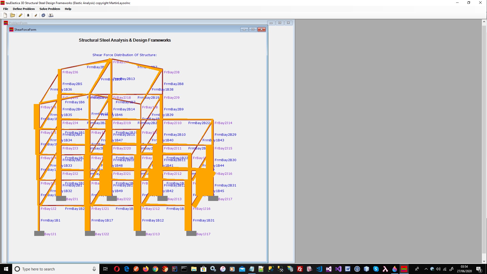Click the black ink bottle toolbar icon
Screen dimensions: 487x274
[x=28, y=15]
